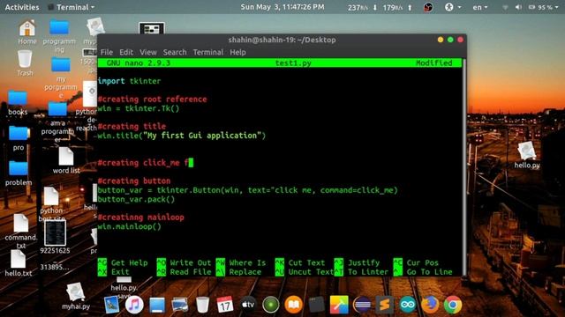
Task: Click the 'Write Out' nano shortcut label
Action: pos(191,262)
